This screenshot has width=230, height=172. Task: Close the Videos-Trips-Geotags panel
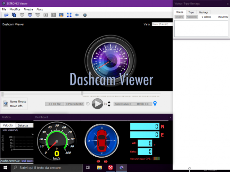[x=228, y=4]
